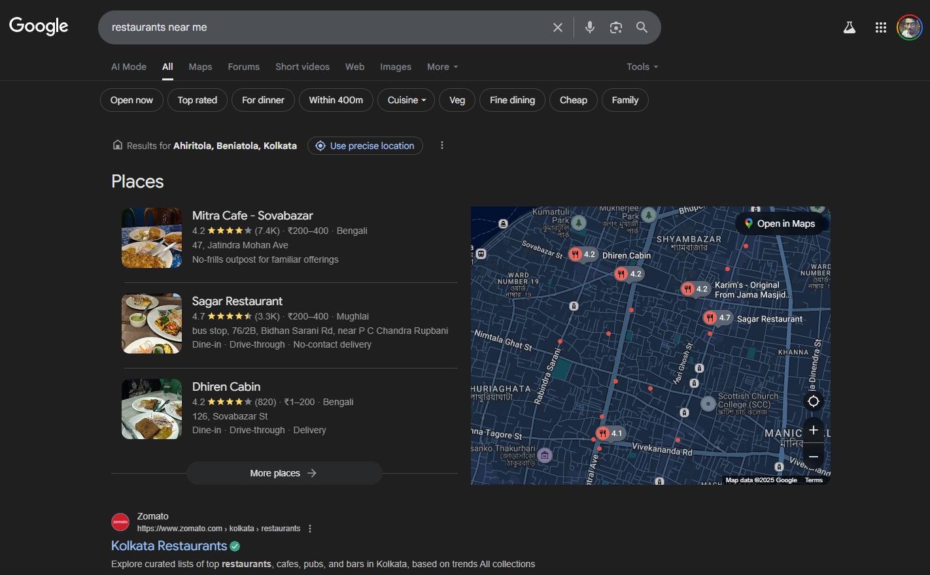Start the search with the magnifier icon
Screen dimensions: 930x575
[x=642, y=27]
